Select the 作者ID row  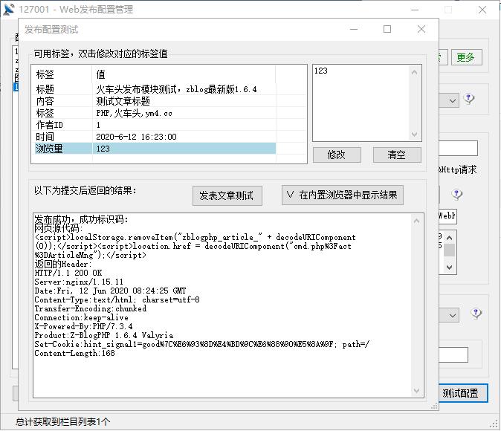[x=153, y=125]
